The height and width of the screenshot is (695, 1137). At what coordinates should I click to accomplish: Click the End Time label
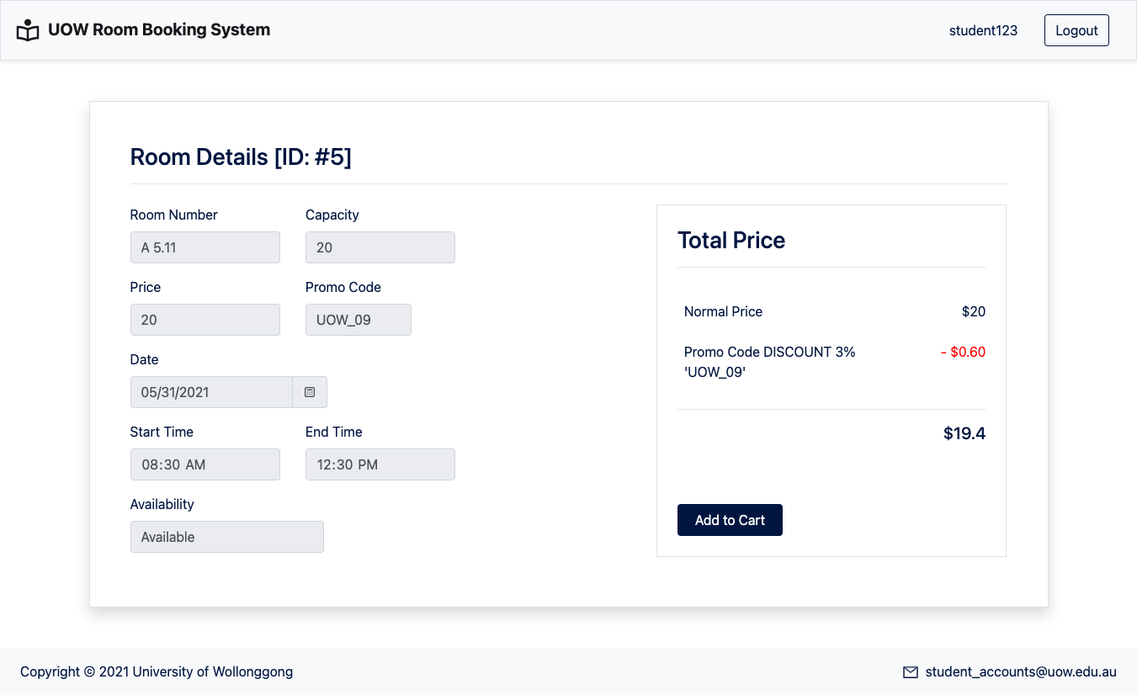[334, 432]
